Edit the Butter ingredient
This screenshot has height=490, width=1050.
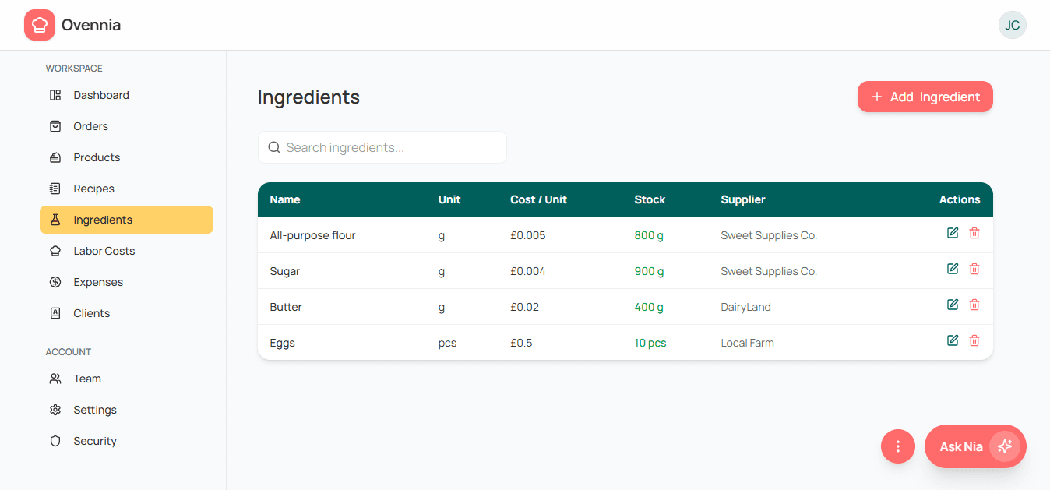[x=952, y=304]
